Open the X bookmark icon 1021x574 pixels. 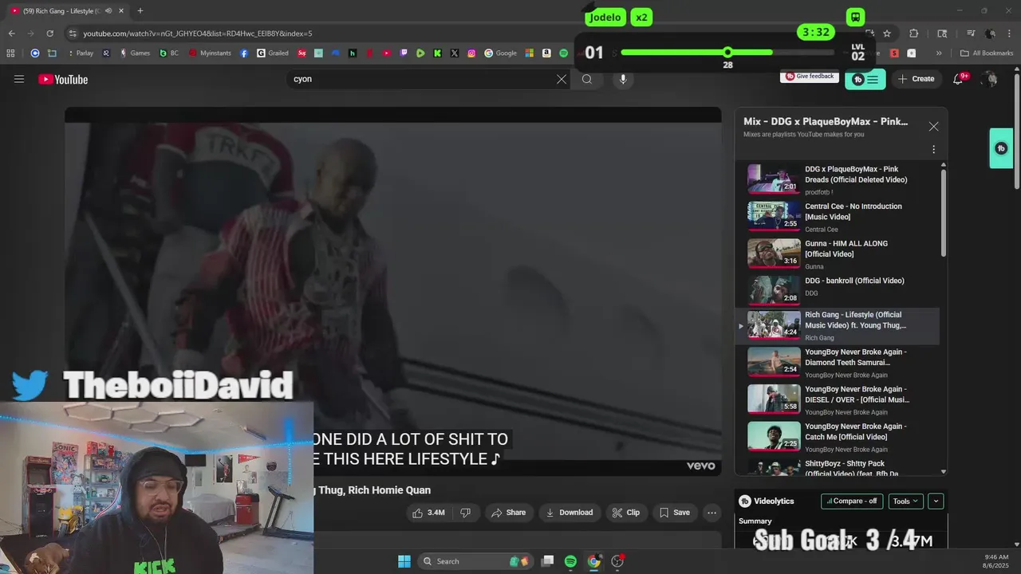[x=455, y=53]
